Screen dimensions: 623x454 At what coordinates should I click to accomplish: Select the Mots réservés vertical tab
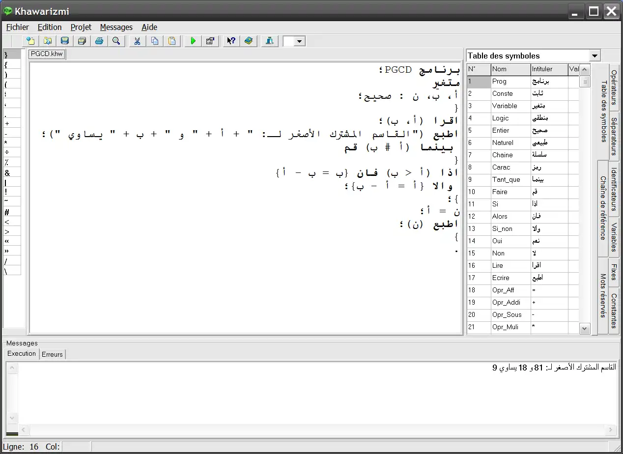pyautogui.click(x=603, y=296)
